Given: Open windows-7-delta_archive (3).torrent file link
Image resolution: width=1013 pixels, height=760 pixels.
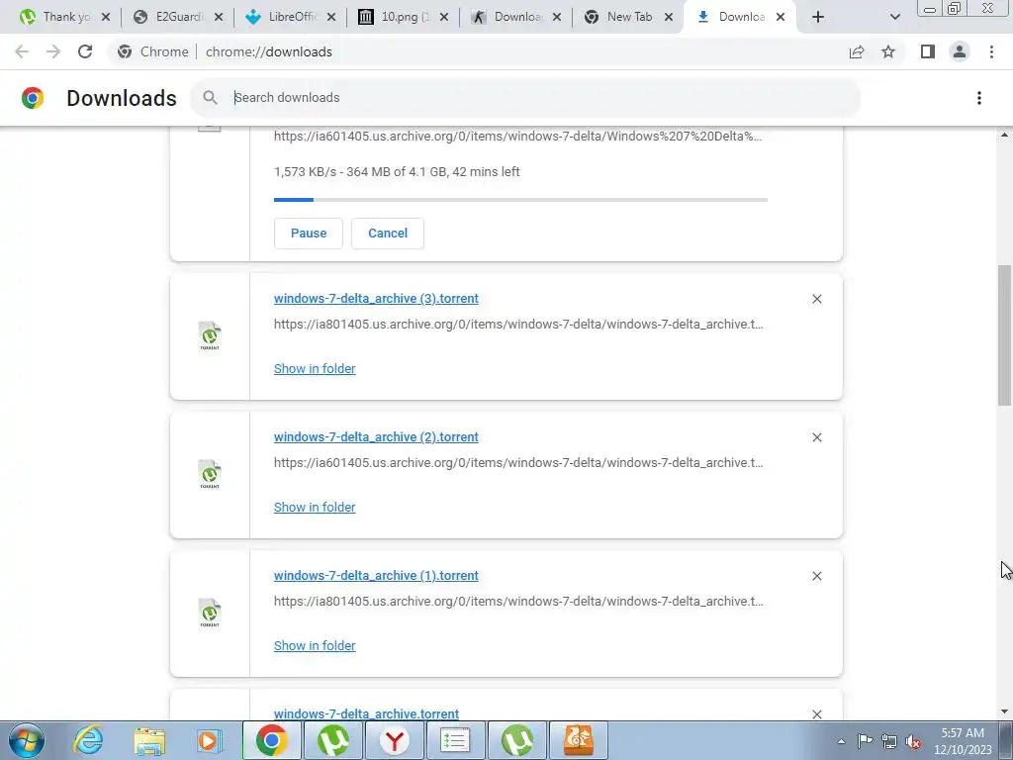Looking at the screenshot, I should tap(376, 299).
